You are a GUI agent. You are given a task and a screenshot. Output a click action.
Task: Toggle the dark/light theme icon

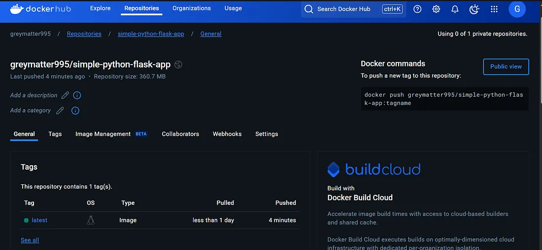(x=474, y=9)
